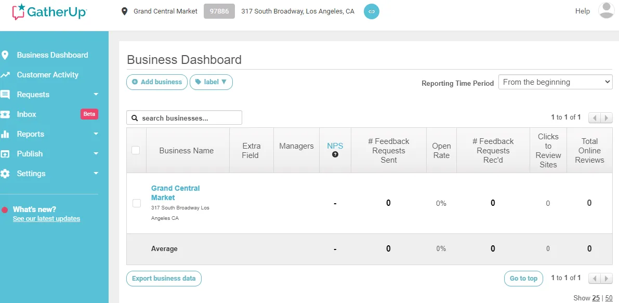Click the red What's new notification dot
The image size is (619, 303).
[x=5, y=210]
